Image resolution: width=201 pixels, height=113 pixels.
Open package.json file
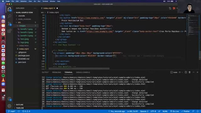click(x=24, y=56)
